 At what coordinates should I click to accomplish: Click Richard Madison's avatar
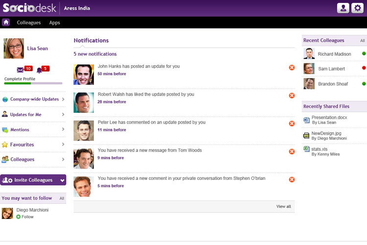click(x=309, y=53)
